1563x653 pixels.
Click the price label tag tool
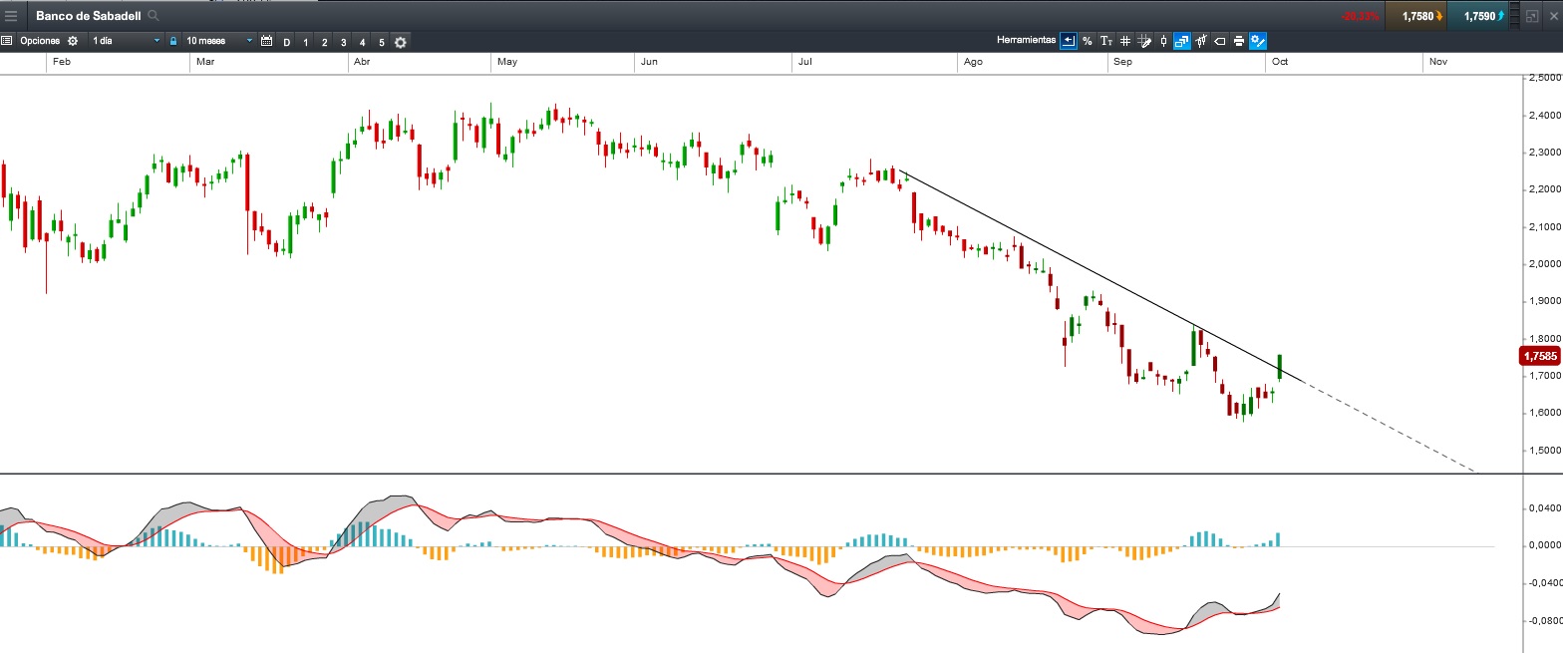[1220, 41]
